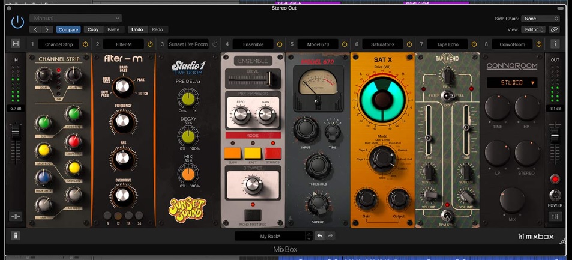Select the STRINGS mode button
The width and height of the screenshot is (572, 260).
click(x=272, y=153)
